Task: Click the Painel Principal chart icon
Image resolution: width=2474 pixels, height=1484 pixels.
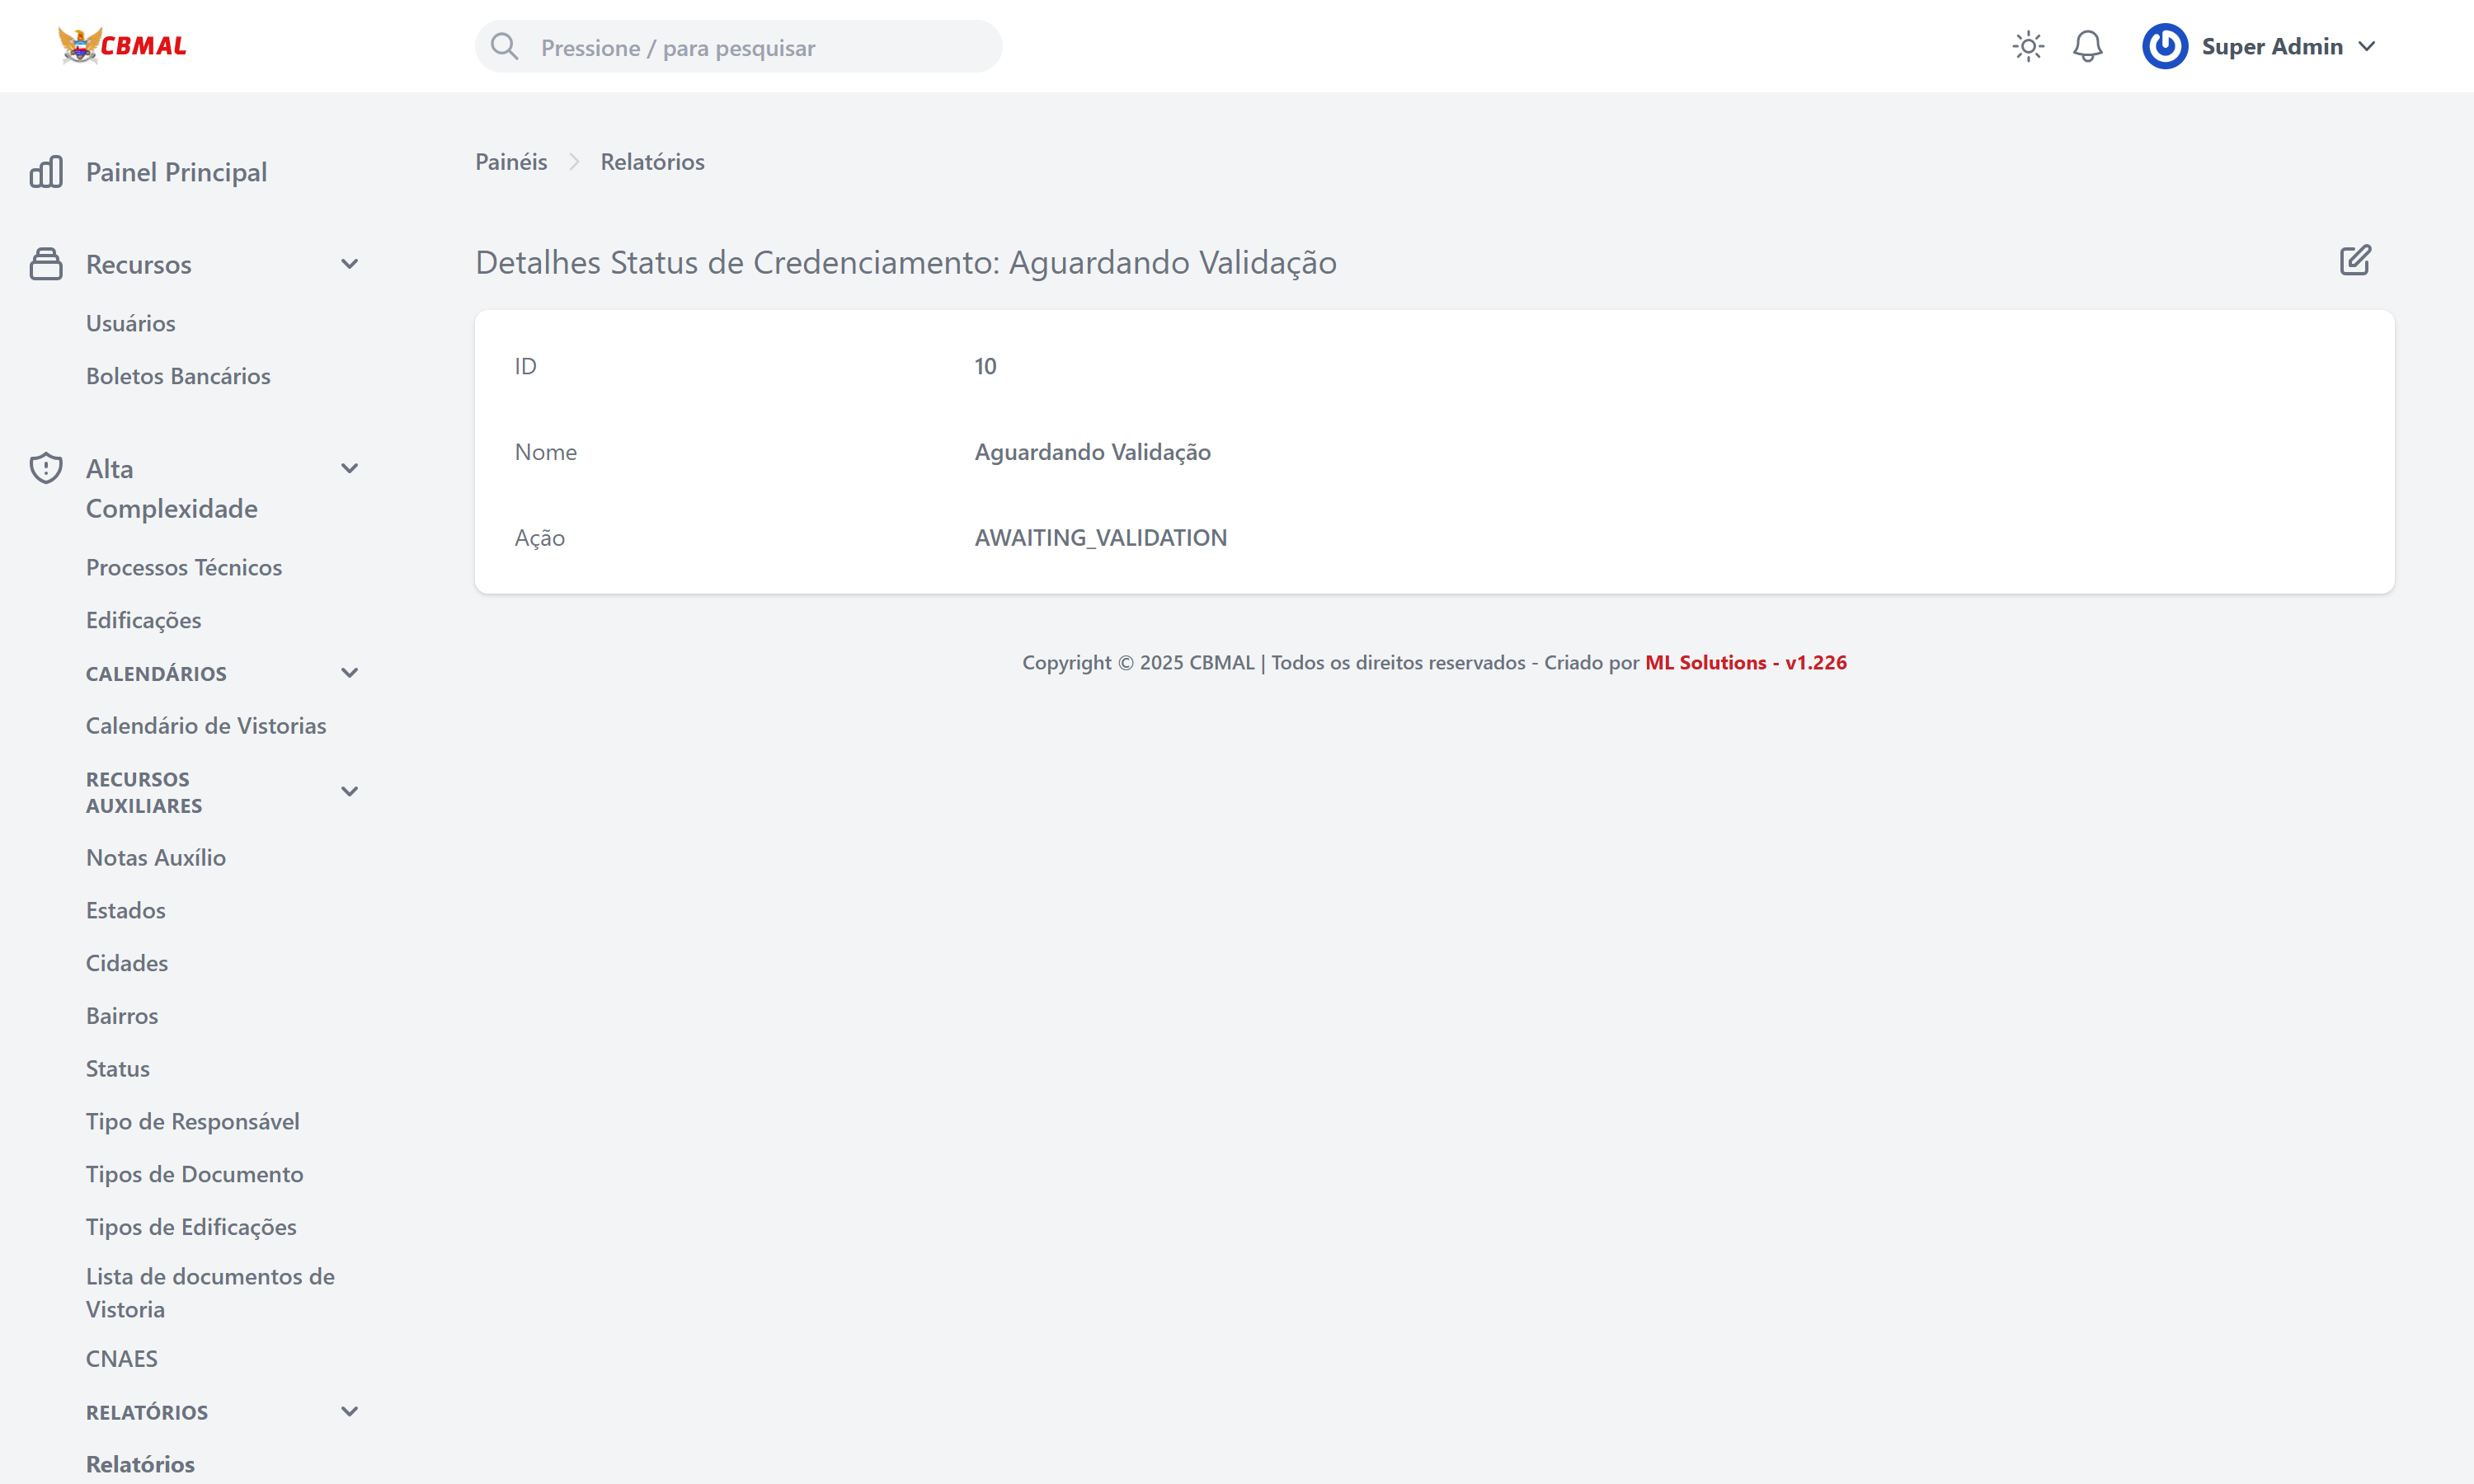Action: tap(46, 171)
